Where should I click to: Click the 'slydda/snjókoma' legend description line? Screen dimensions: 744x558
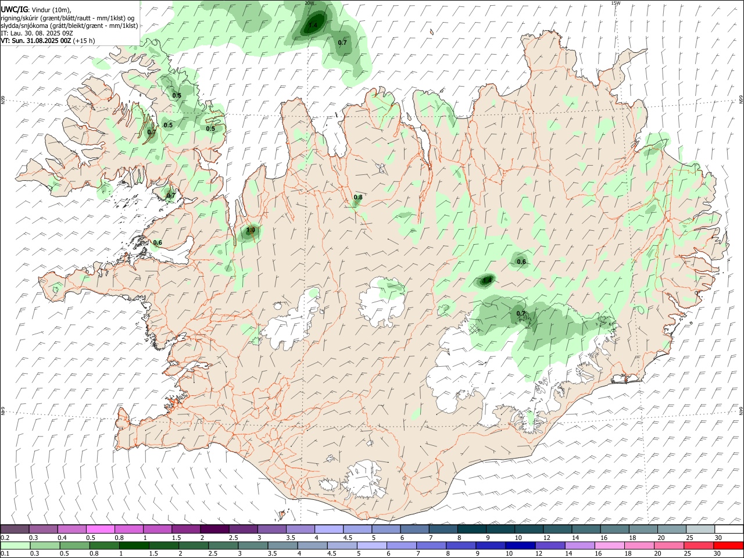[69, 26]
